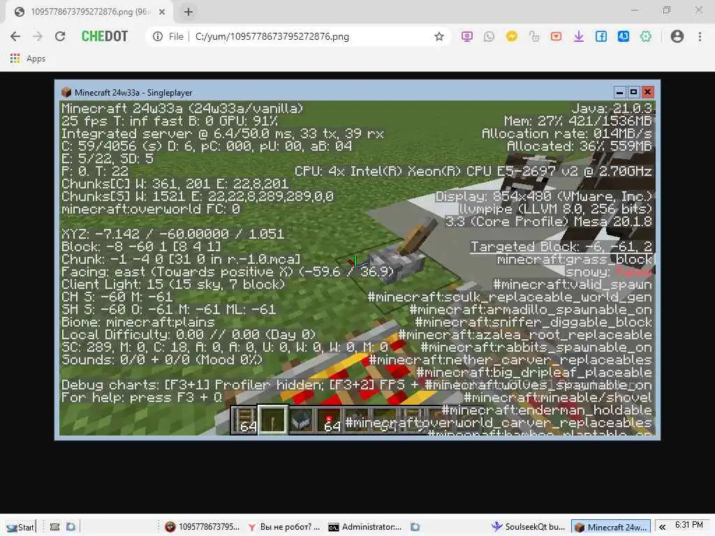Open the green gear extension icon
This screenshot has width=715, height=536.
pos(646,36)
